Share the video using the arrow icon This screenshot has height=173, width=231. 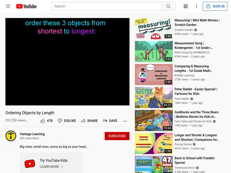coord(83,121)
